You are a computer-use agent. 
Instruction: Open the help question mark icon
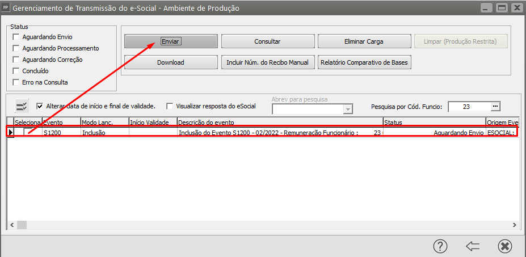pos(440,247)
